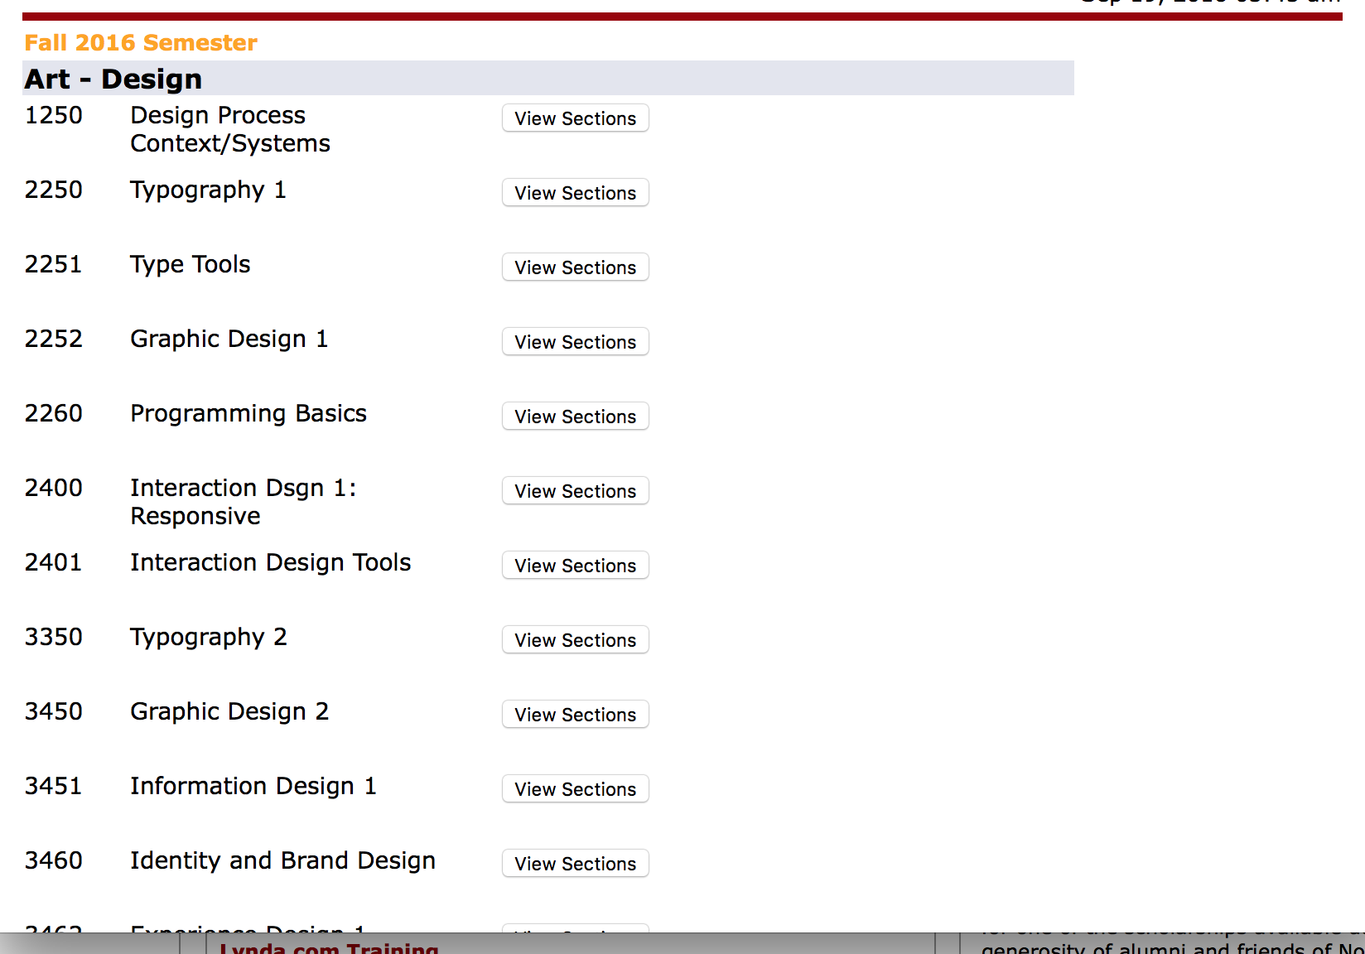Show sections for Graphic Design 1
This screenshot has width=1365, height=954.
tap(575, 342)
